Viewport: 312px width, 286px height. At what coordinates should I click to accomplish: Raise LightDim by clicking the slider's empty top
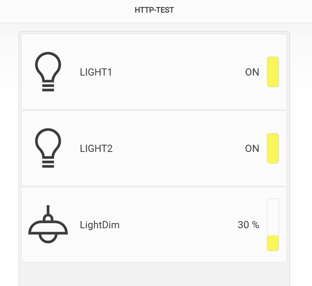273,217
